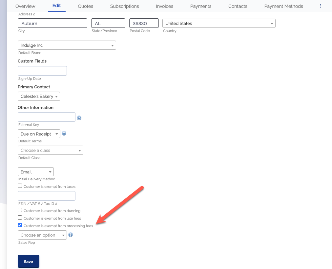Open the Choose a class dropdown
The height and width of the screenshot is (269, 332).
click(51, 150)
